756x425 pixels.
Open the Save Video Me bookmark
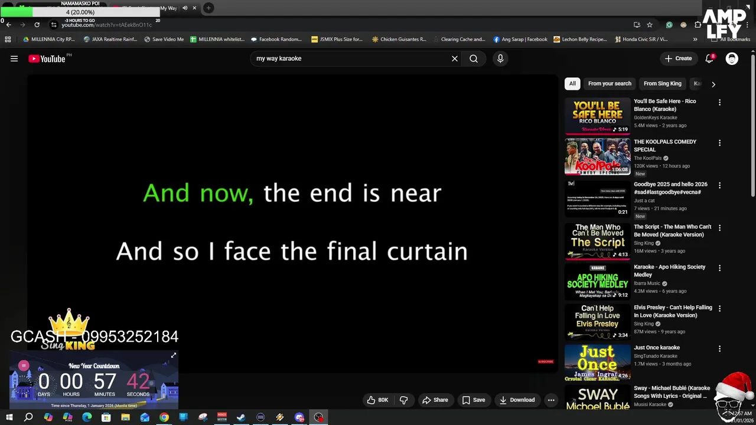pyautogui.click(x=164, y=40)
